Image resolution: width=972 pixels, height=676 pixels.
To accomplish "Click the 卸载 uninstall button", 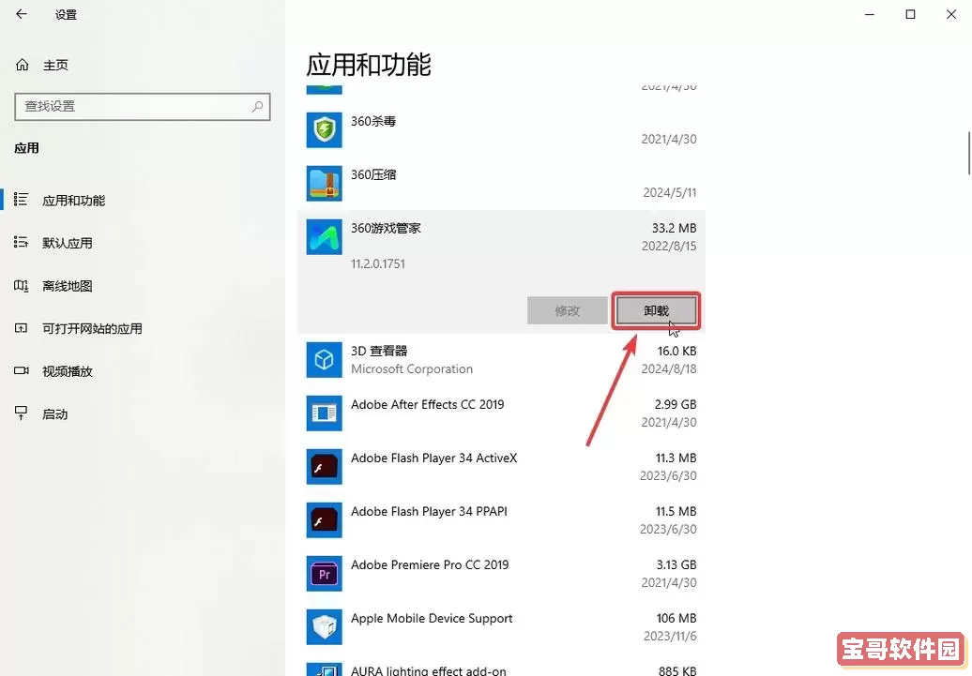I will 657,310.
